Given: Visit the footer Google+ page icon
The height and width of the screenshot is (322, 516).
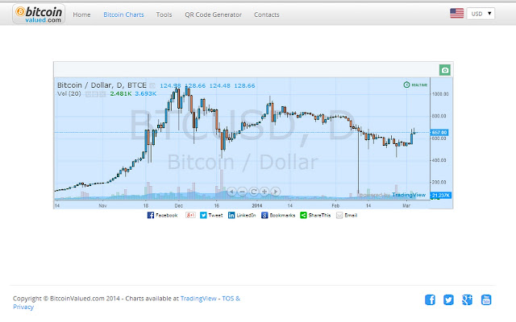Looking at the screenshot, I should coord(467,299).
